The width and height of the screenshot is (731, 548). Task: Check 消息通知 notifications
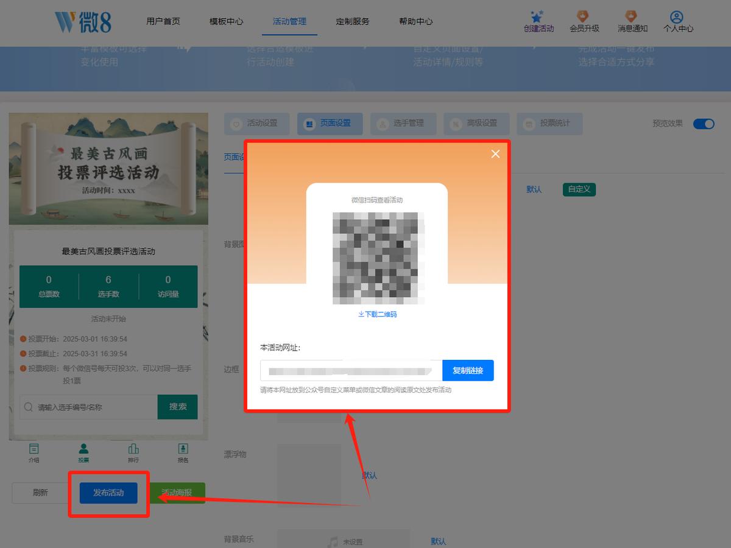(632, 21)
